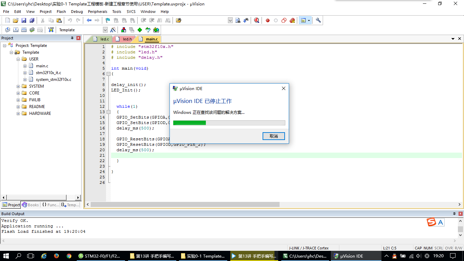Select system_stm32f10x.c in project tree
The width and height of the screenshot is (464, 261).
[x=54, y=80]
